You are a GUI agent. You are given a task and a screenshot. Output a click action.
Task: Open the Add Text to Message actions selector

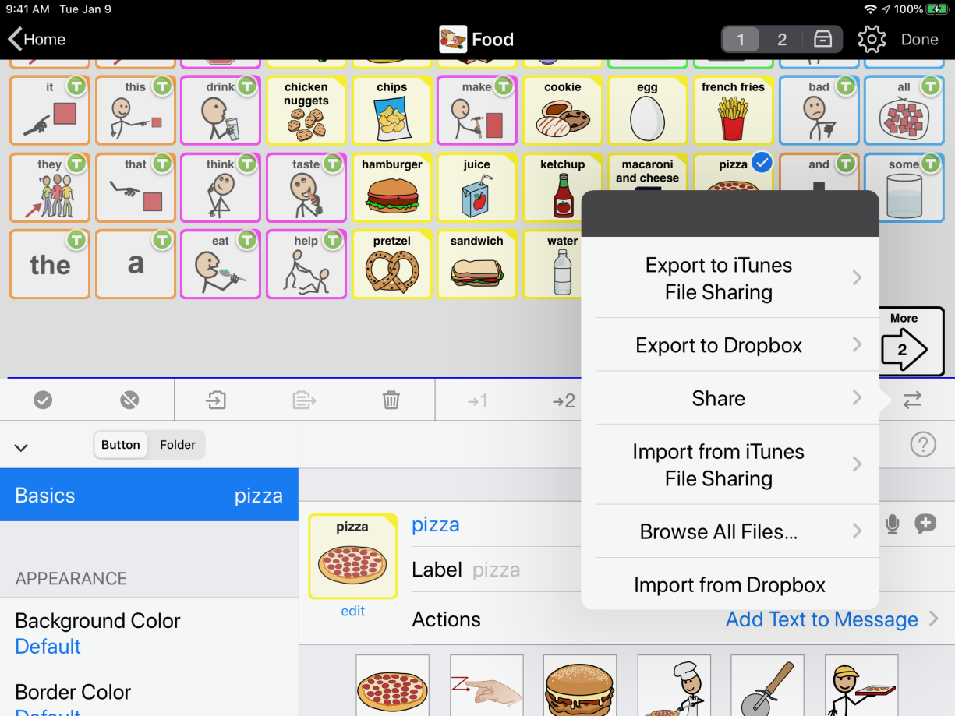click(x=821, y=619)
